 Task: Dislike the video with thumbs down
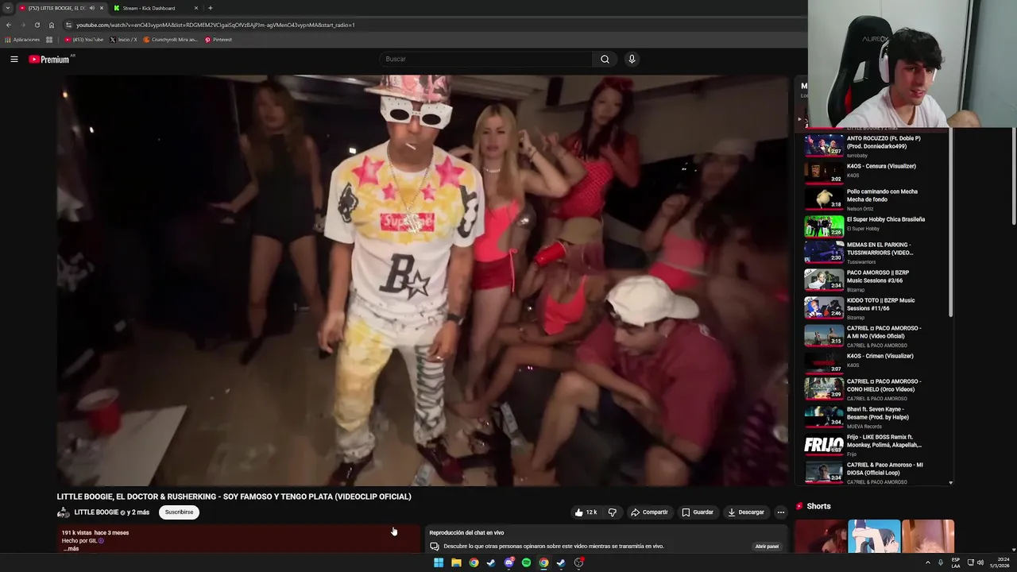pyautogui.click(x=612, y=512)
